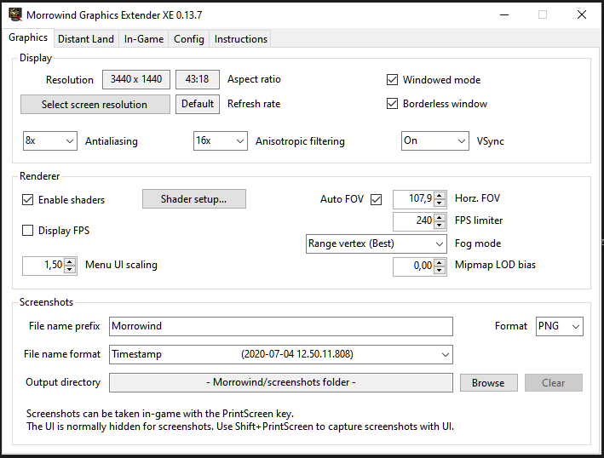Expand the screenshot Format dropdown
604x458 pixels.
(559, 326)
